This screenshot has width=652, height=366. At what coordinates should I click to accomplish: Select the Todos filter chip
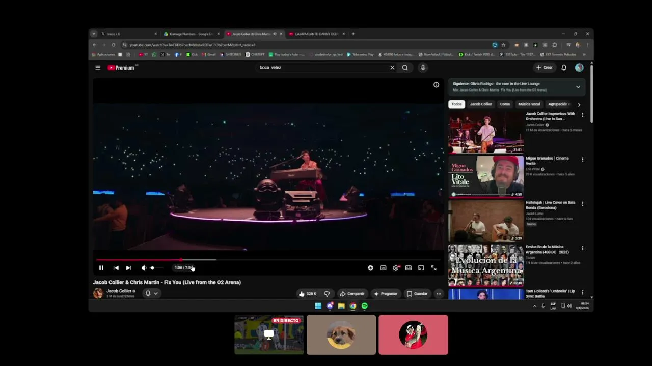(x=456, y=104)
